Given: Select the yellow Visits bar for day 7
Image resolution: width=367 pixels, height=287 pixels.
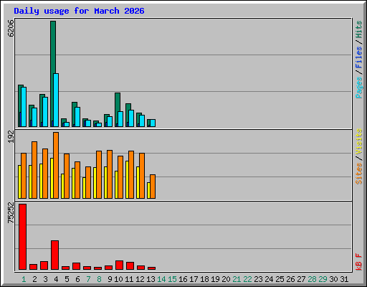Looking at the screenshot, I should (84, 188).
